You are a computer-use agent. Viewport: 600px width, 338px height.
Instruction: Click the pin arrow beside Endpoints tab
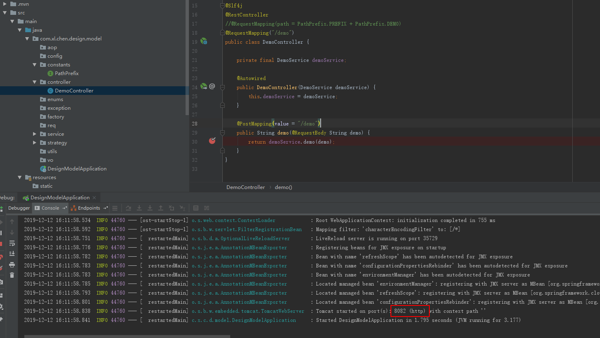coord(105,208)
